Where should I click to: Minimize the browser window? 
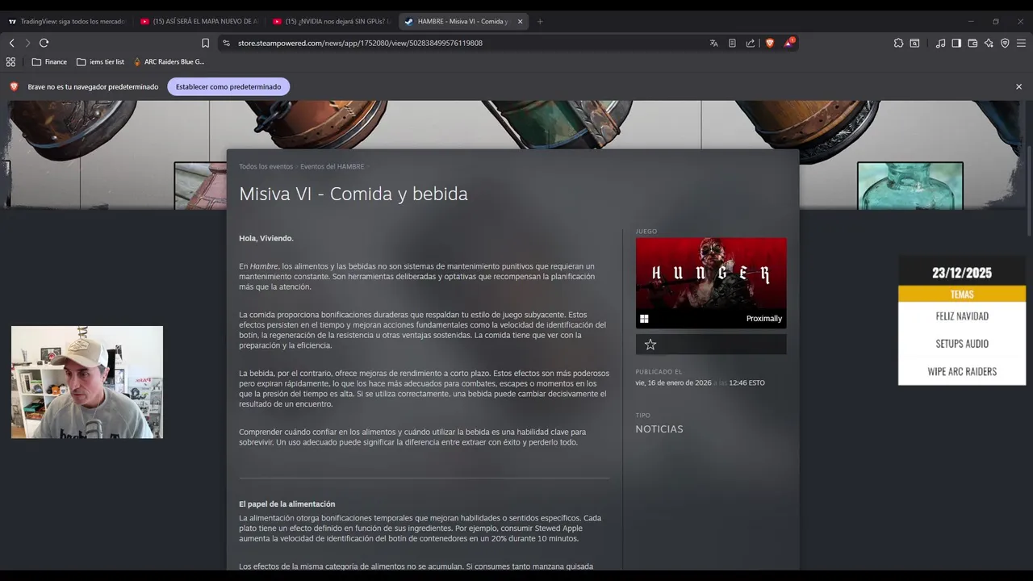click(x=971, y=22)
